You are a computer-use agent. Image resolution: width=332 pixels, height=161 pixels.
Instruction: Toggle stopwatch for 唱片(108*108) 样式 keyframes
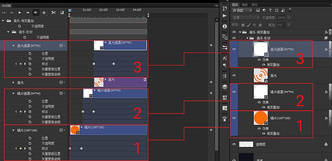click(30, 149)
